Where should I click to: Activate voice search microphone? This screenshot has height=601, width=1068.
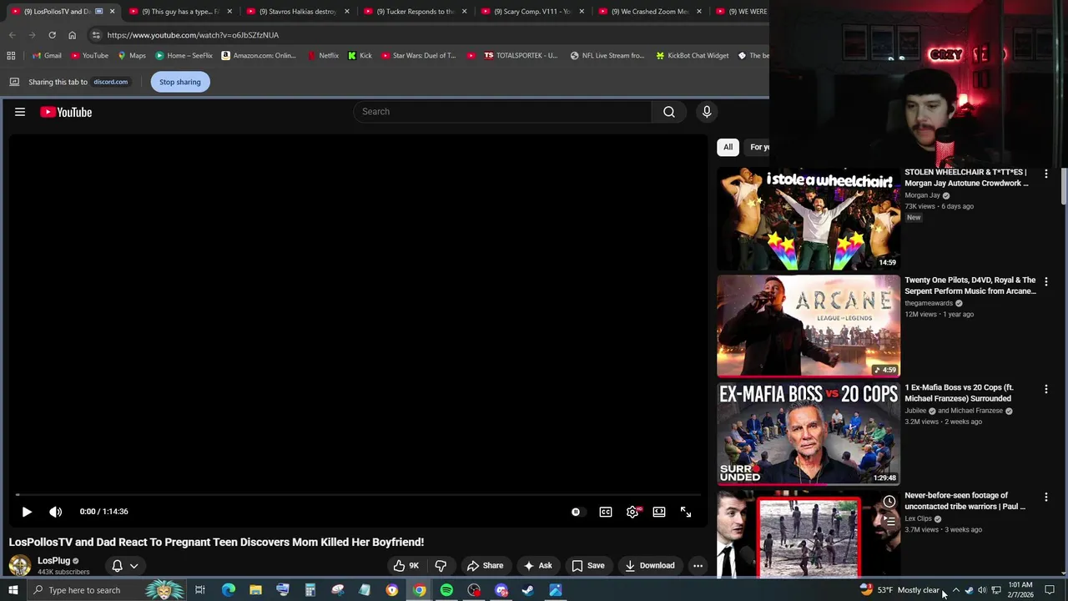pyautogui.click(x=707, y=112)
